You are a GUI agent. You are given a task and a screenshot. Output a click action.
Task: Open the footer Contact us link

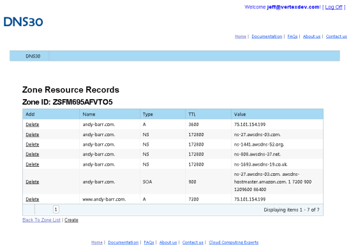coord(193,242)
